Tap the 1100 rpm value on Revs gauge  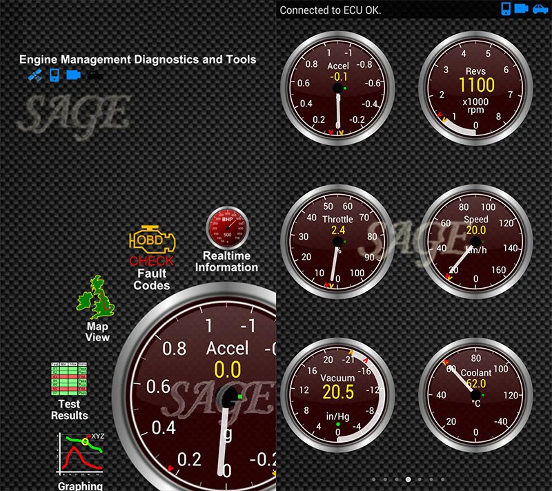tap(477, 85)
